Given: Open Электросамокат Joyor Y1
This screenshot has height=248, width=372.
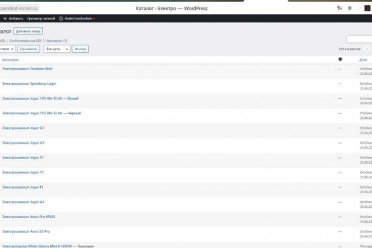Looking at the screenshot, I should point(23,172).
